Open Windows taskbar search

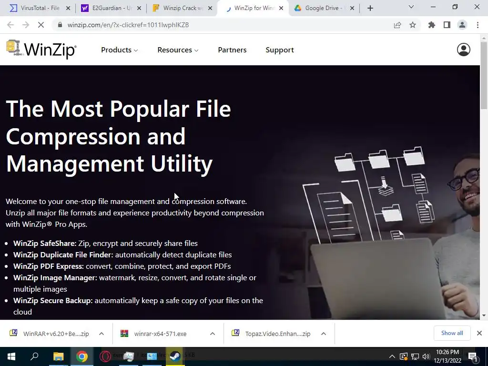tap(34, 356)
